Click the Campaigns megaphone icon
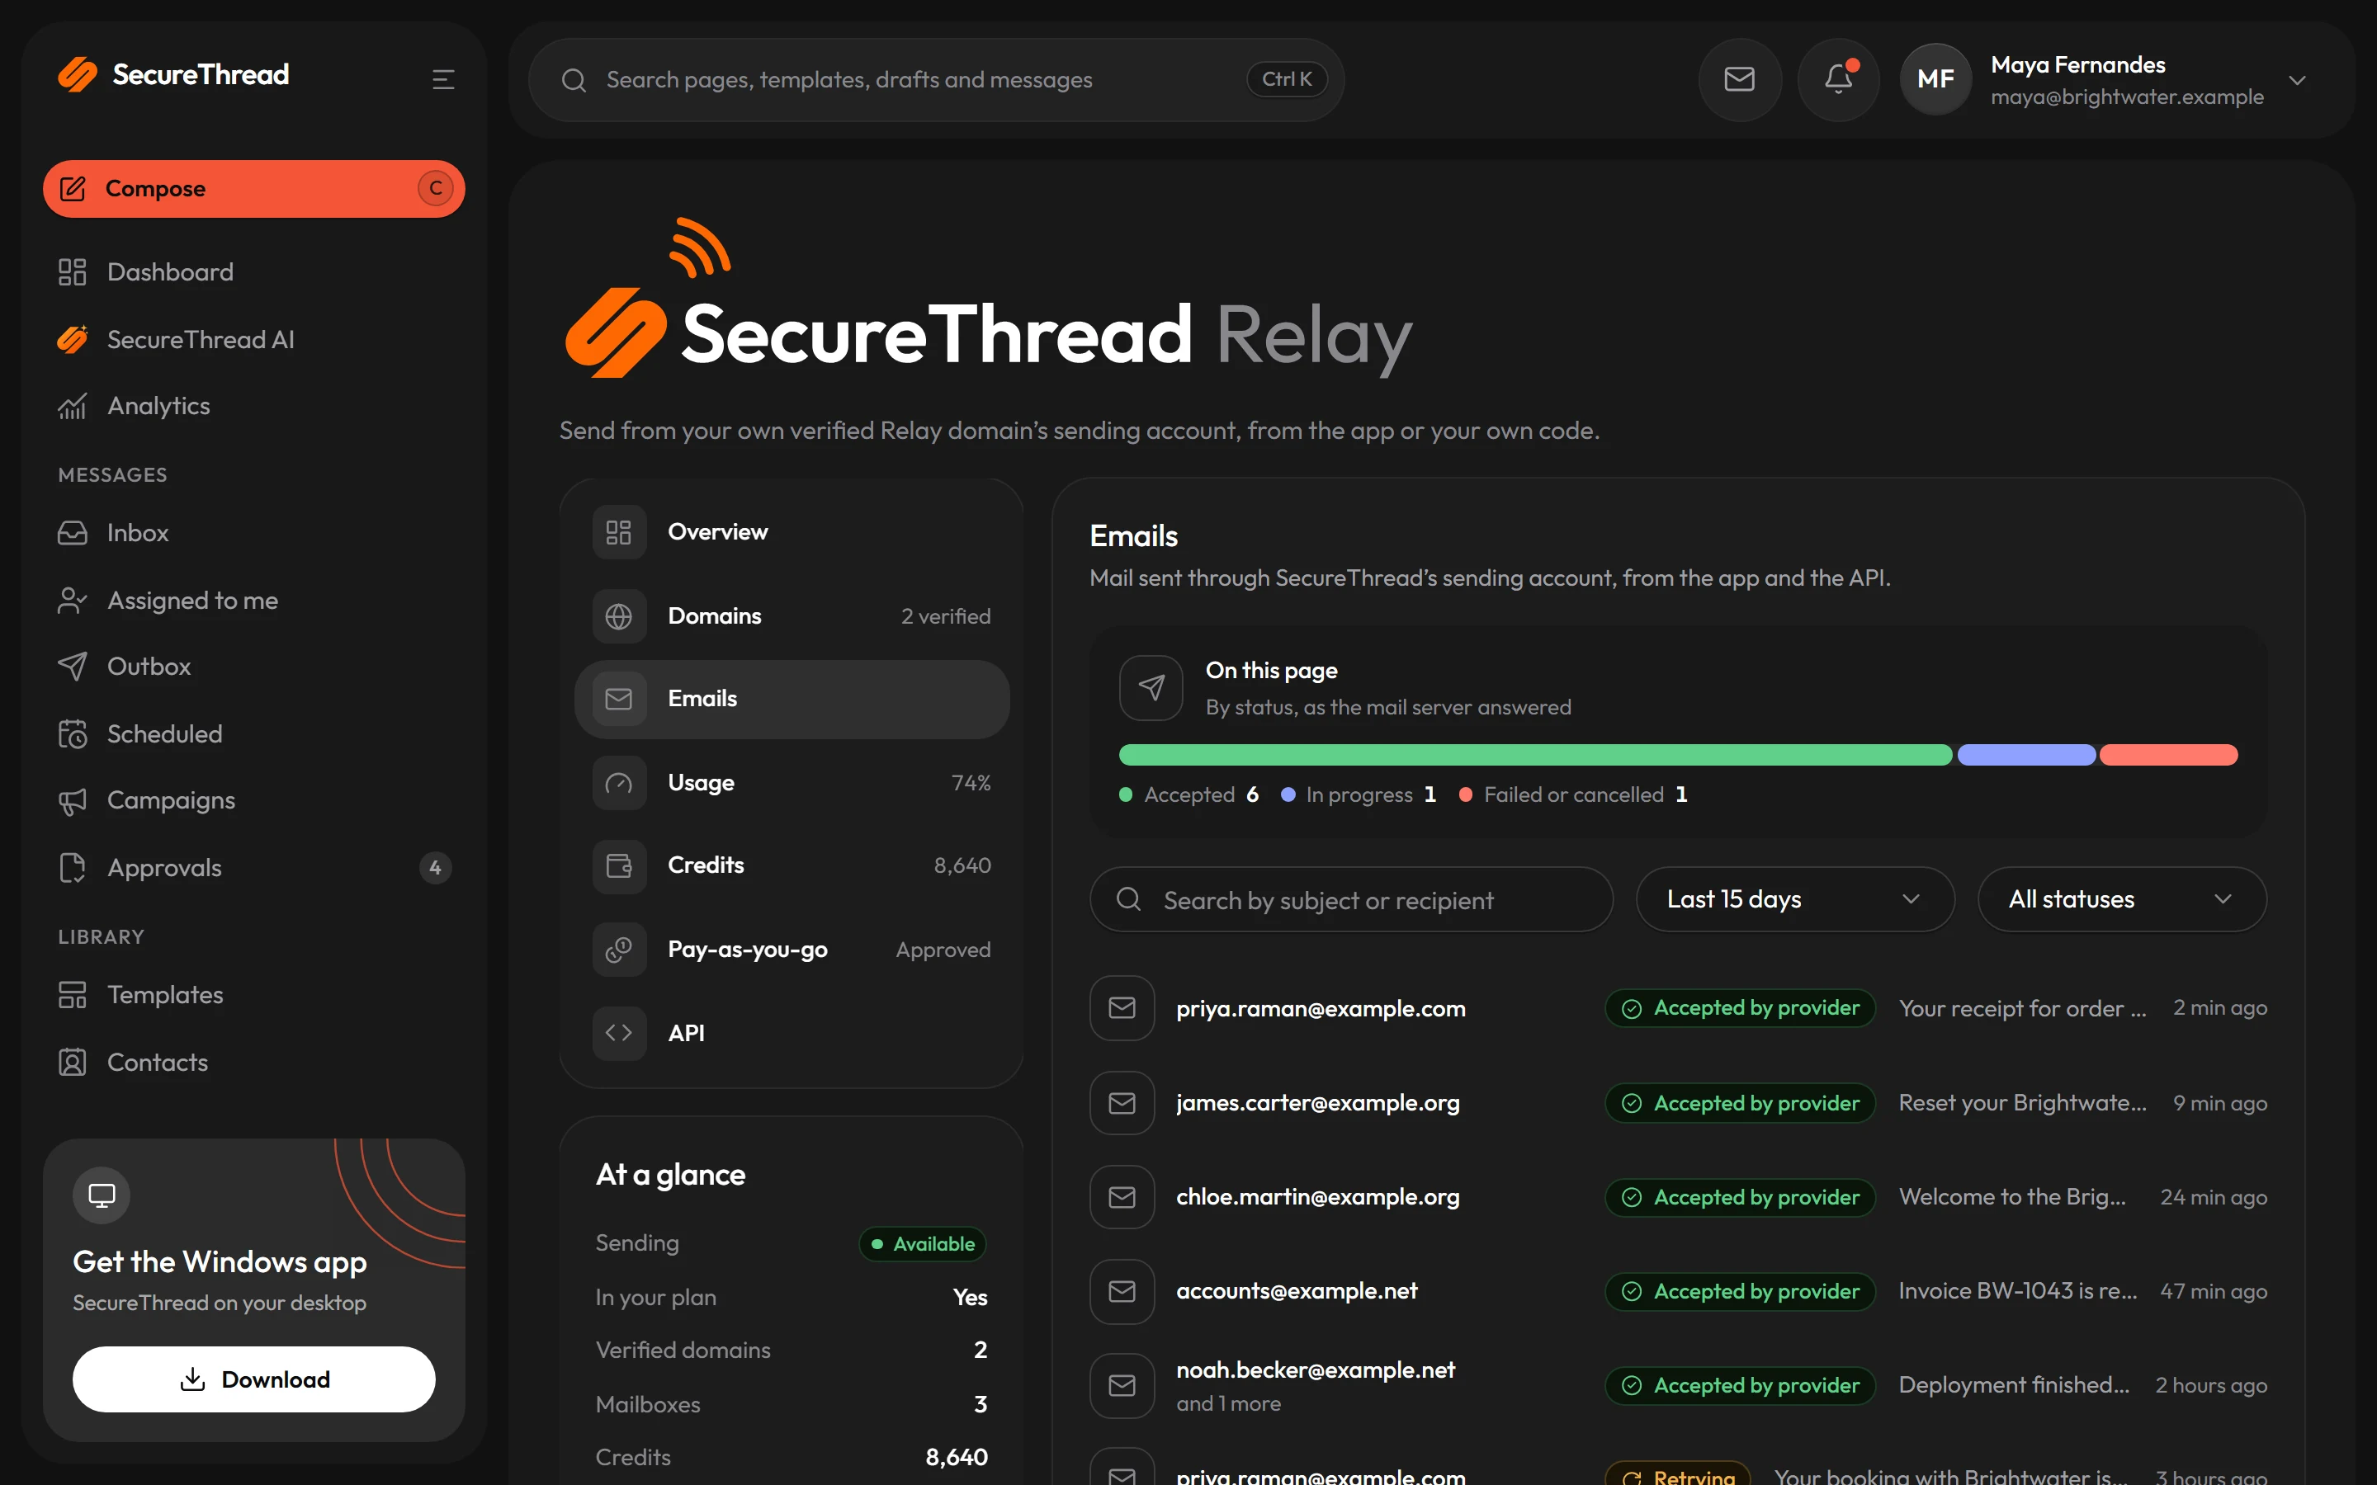Viewport: 2377px width, 1485px height. [73, 800]
